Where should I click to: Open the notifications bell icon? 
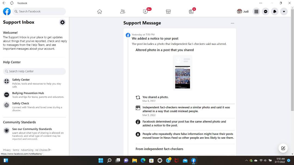[275, 11]
